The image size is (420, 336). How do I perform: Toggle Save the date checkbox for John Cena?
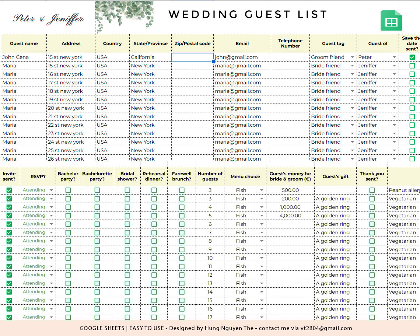tap(412, 57)
